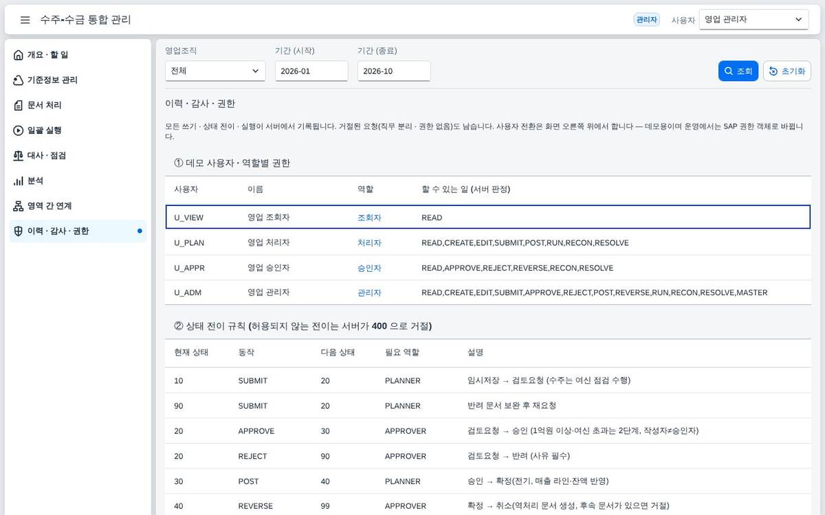Click the 승인자 role link
This screenshot has width=825, height=515.
coord(369,268)
